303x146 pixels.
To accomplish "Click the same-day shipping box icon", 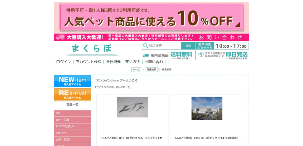I will 201,55.
